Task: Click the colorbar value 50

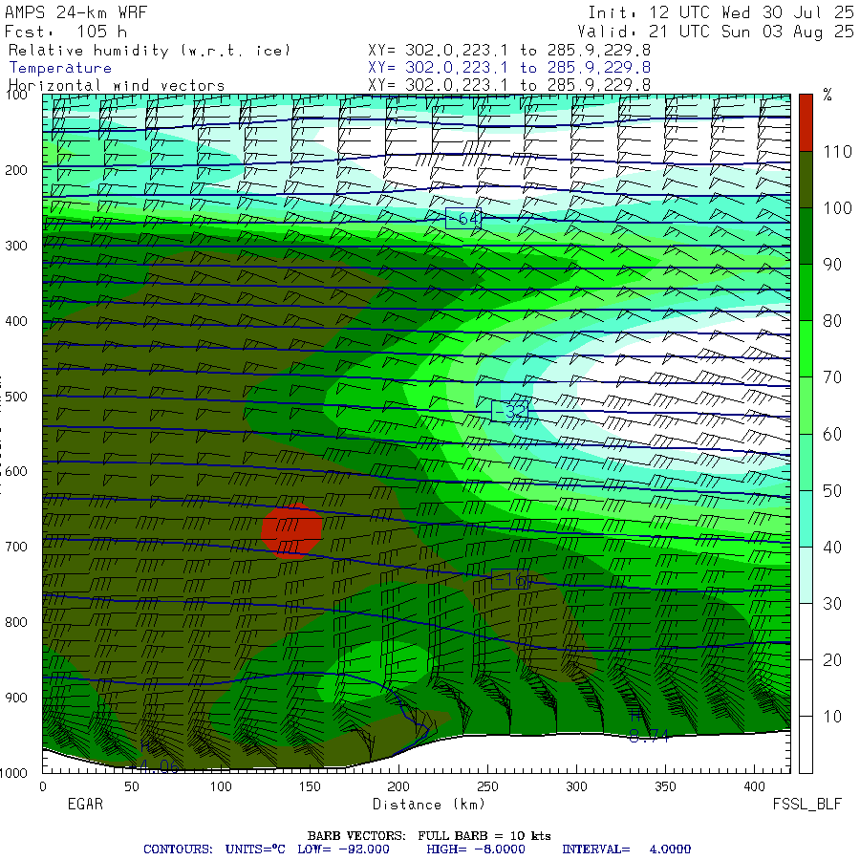Action: click(832, 490)
